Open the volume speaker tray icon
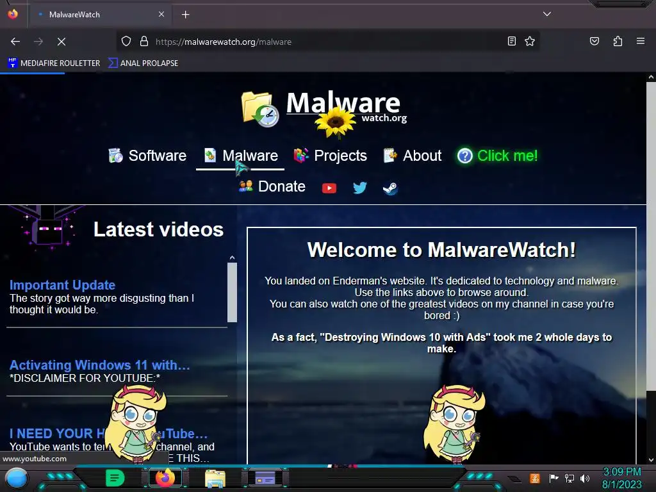 pyautogui.click(x=584, y=478)
